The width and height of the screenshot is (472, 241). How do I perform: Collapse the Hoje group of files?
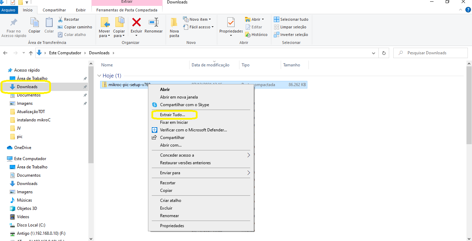point(99,76)
